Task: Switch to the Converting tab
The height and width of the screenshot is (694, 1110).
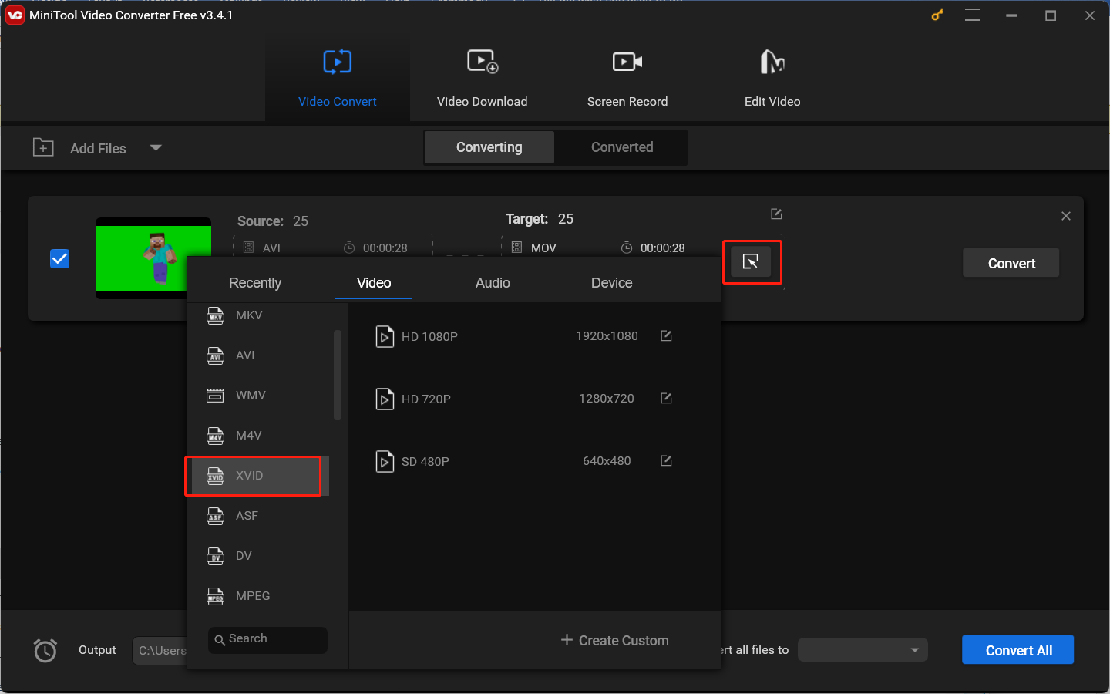Action: tap(489, 147)
